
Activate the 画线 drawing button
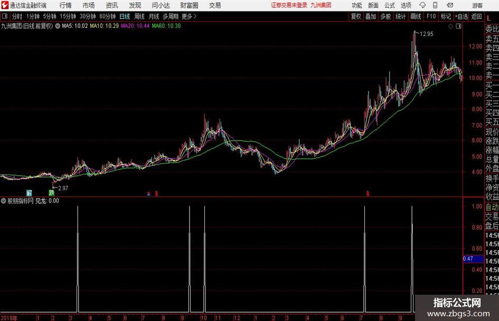click(416, 16)
